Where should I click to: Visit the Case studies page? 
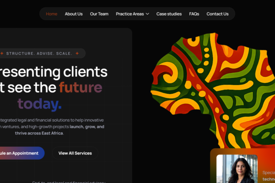coord(169,14)
